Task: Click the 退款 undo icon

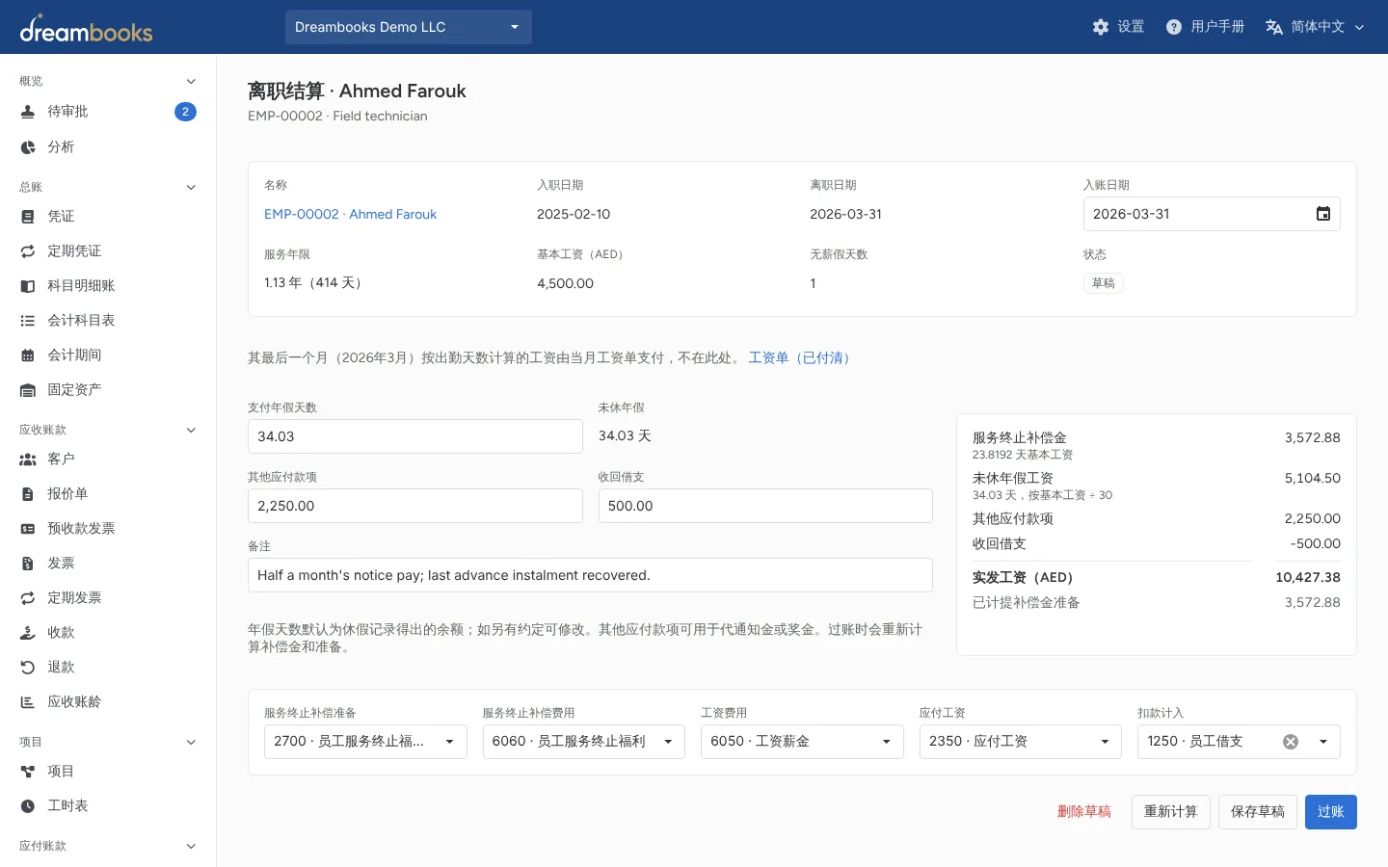Action: (28, 668)
